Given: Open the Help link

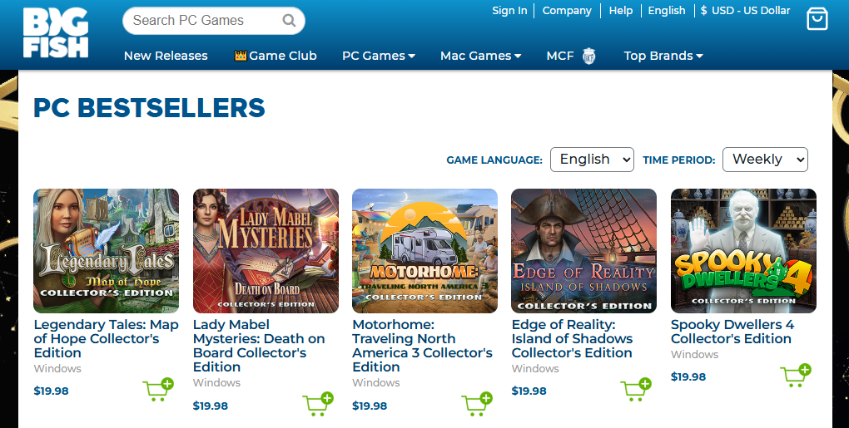Looking at the screenshot, I should point(621,11).
